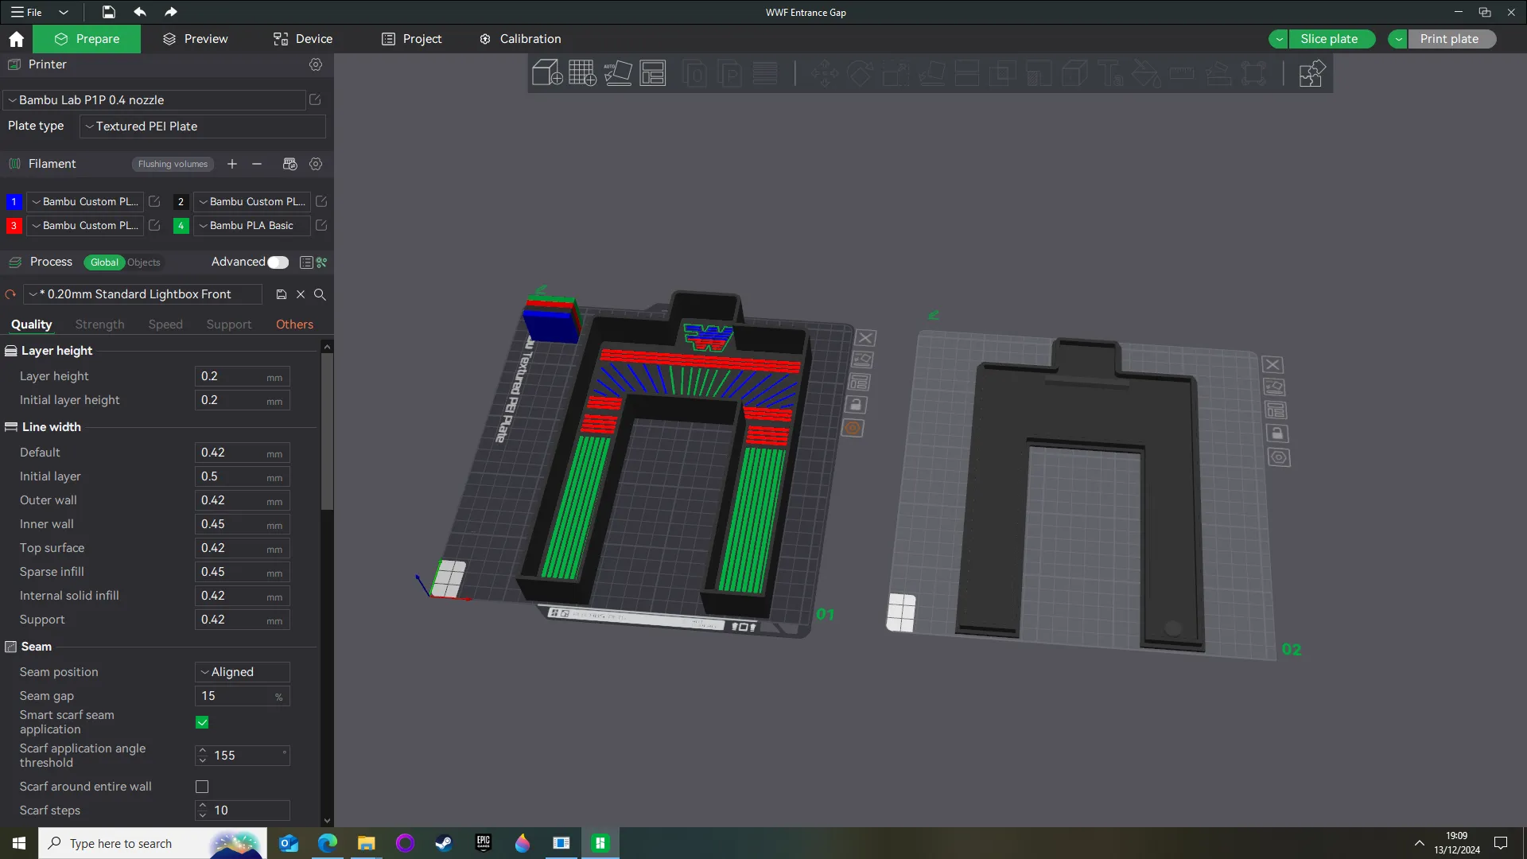
Task: Toggle the lock on plate 01
Action: [856, 405]
